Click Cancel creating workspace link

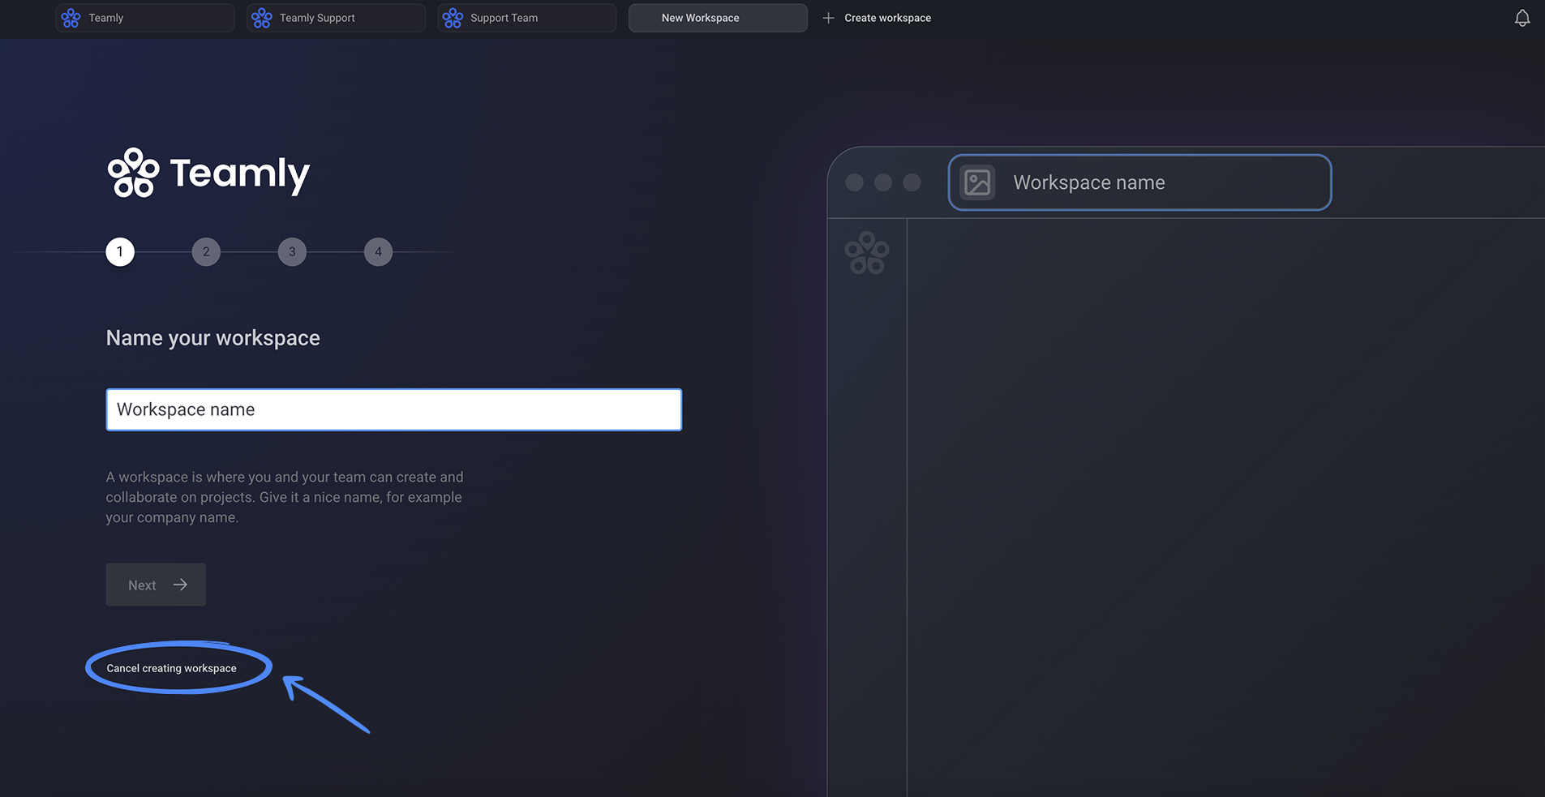coord(172,668)
